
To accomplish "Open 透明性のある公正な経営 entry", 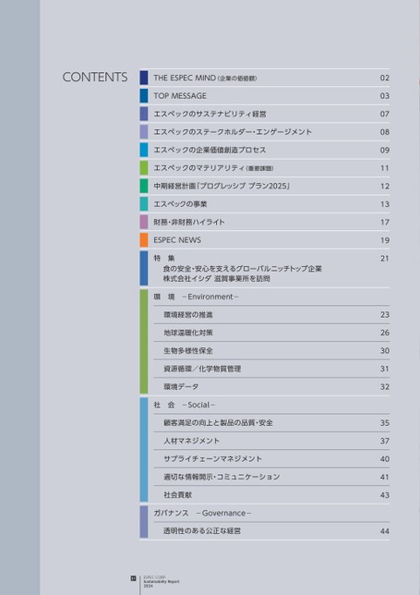I will tap(271, 531).
